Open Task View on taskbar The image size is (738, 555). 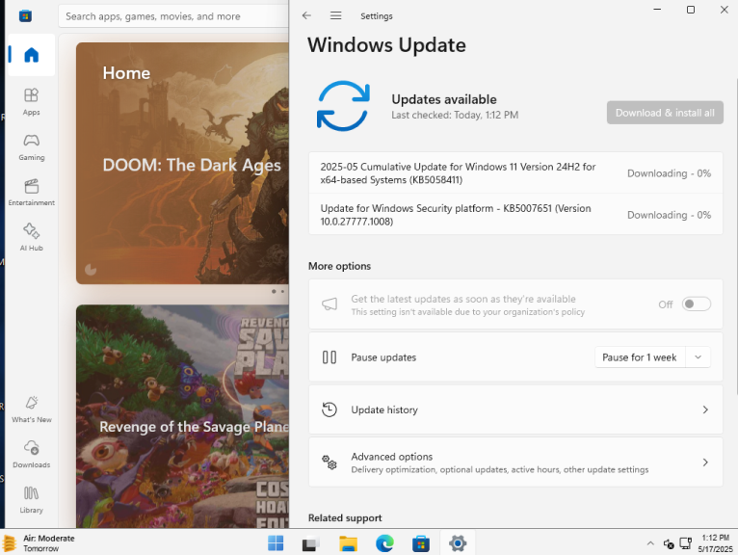(310, 543)
